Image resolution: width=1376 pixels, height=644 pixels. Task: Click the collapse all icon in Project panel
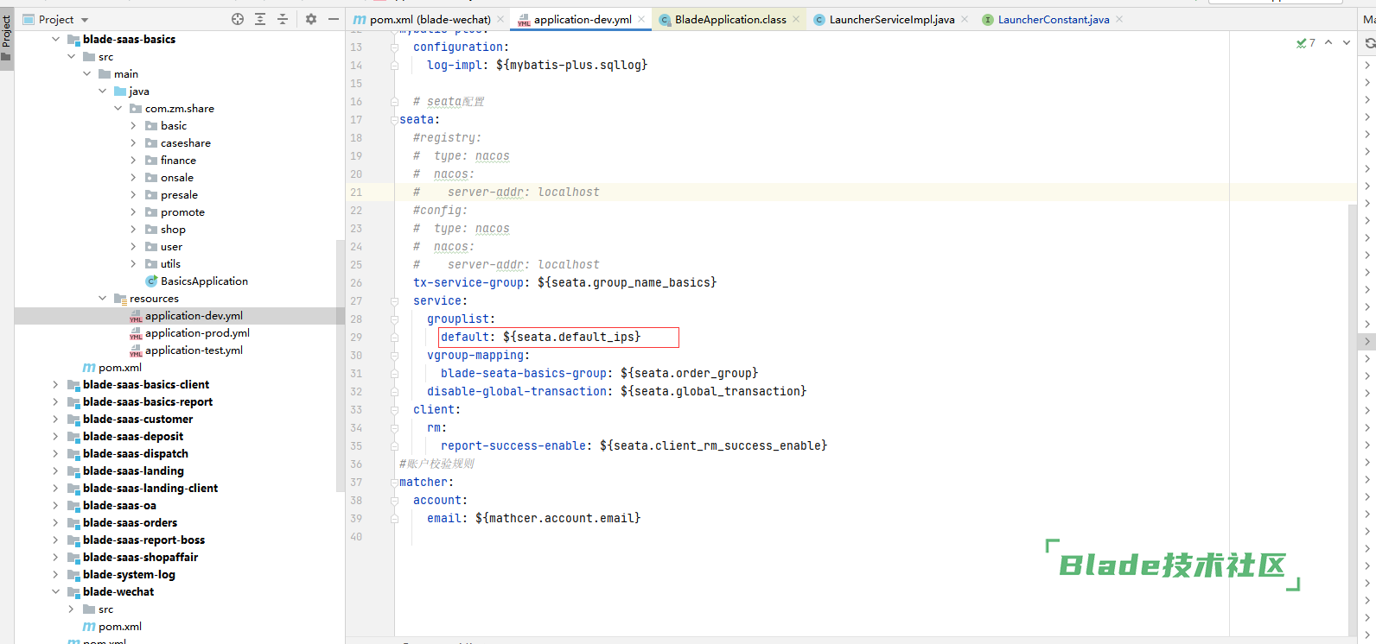(x=283, y=19)
